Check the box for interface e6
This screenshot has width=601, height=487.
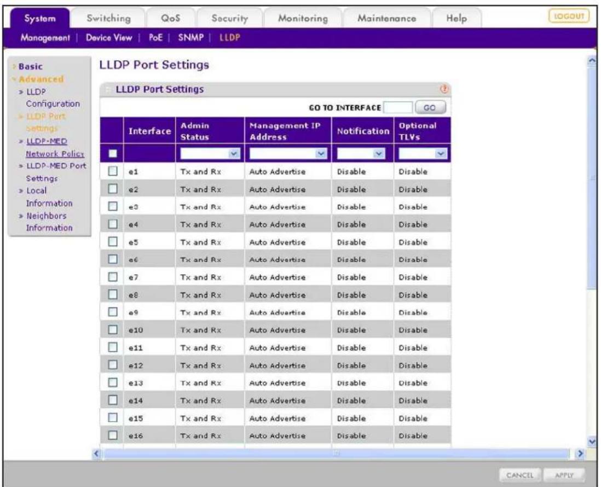pyautogui.click(x=113, y=259)
